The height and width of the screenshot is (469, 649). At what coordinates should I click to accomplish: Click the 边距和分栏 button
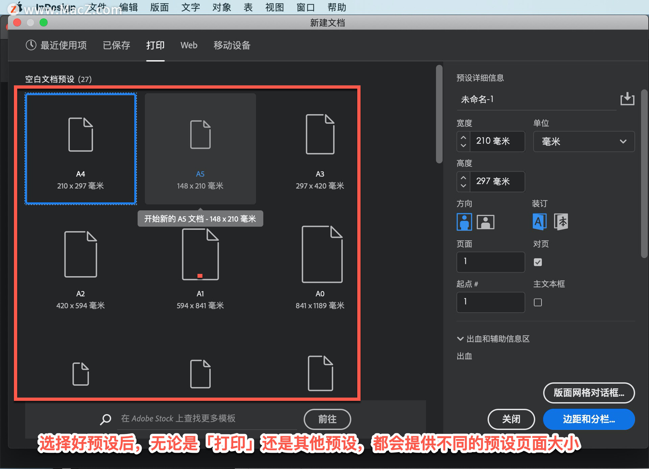coord(589,419)
